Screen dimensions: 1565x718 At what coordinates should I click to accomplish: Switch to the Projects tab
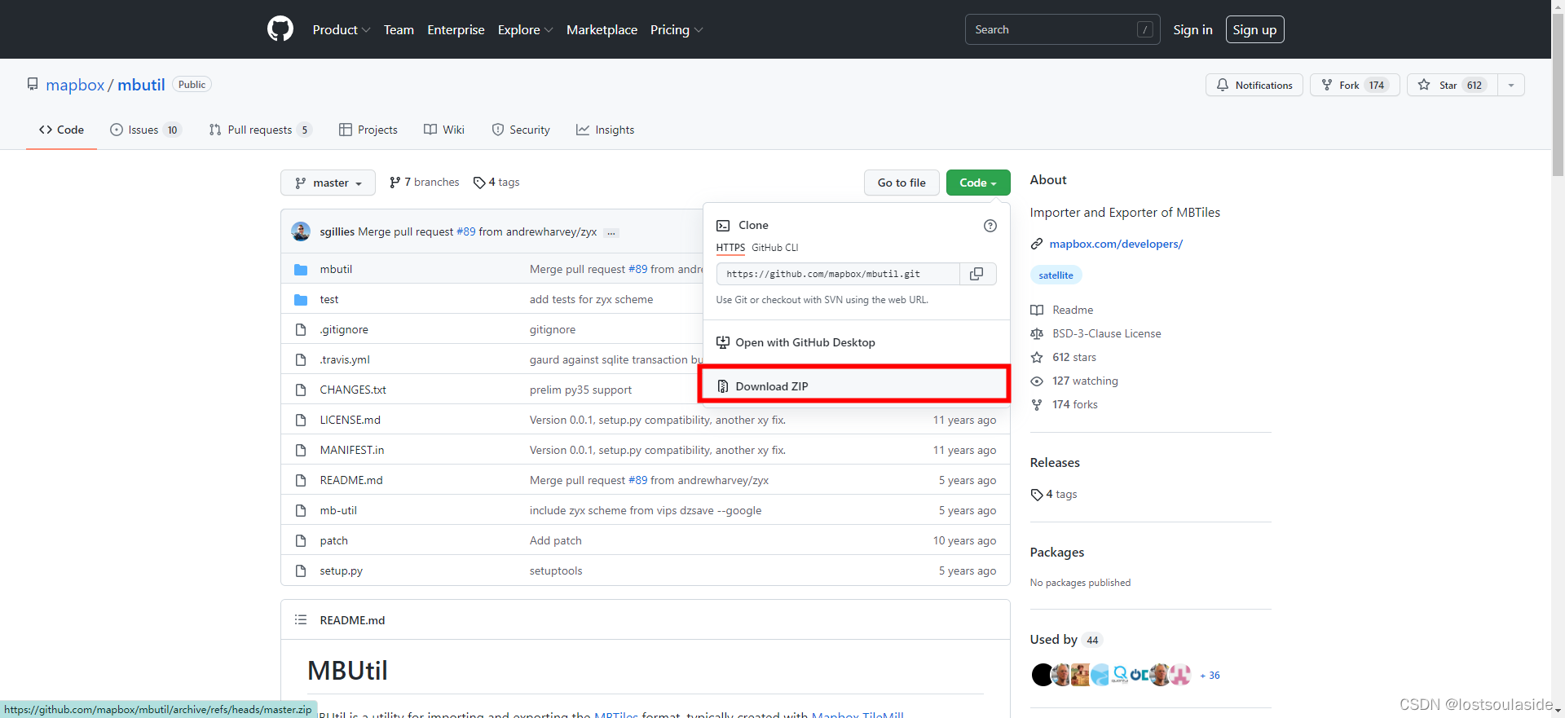368,130
